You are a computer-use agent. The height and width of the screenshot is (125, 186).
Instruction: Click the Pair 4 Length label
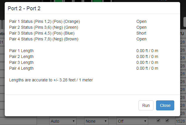pos(21,68)
